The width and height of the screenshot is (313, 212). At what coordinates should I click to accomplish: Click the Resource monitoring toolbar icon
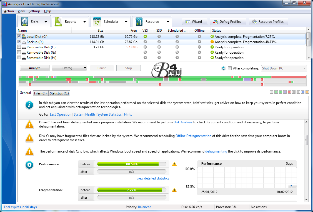point(139,21)
